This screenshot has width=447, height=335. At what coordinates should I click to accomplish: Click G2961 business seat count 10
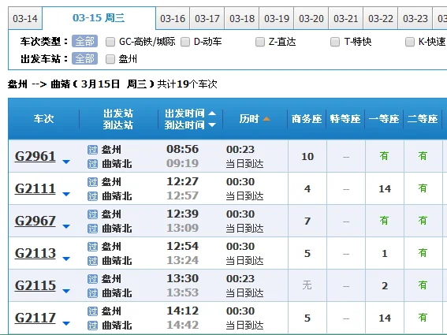[x=307, y=157]
